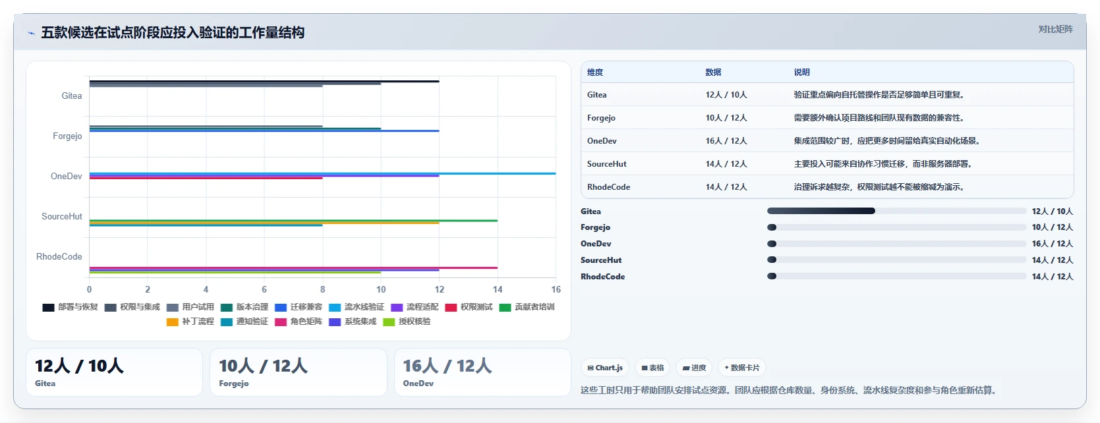Toggle the 流程适配 legend series
Image resolution: width=1100 pixels, height=423 pixels.
[414, 307]
